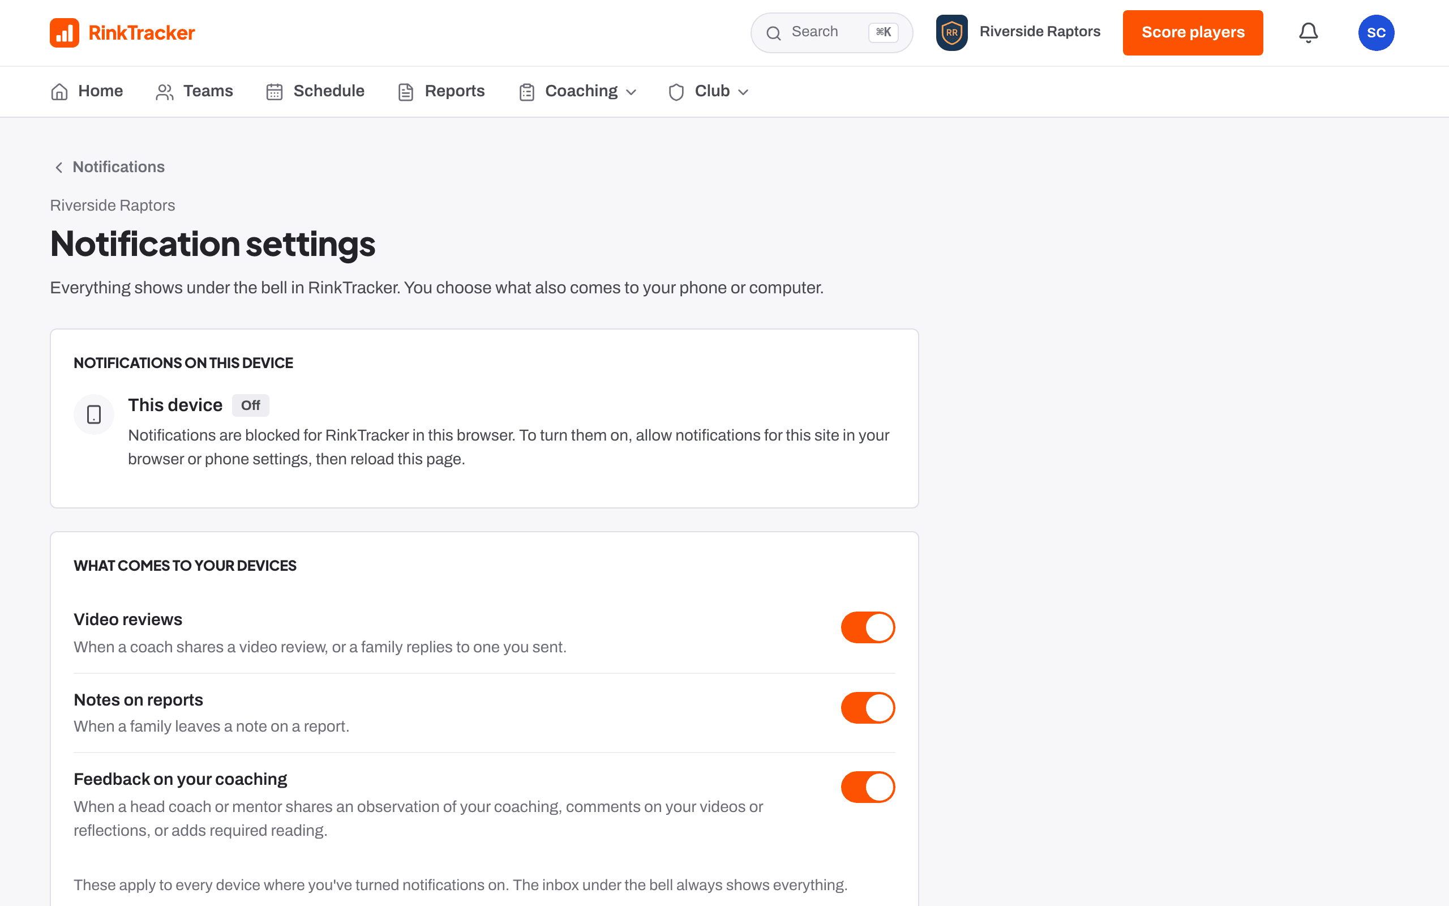Open the Riverside Raptors club switcher

(1018, 32)
